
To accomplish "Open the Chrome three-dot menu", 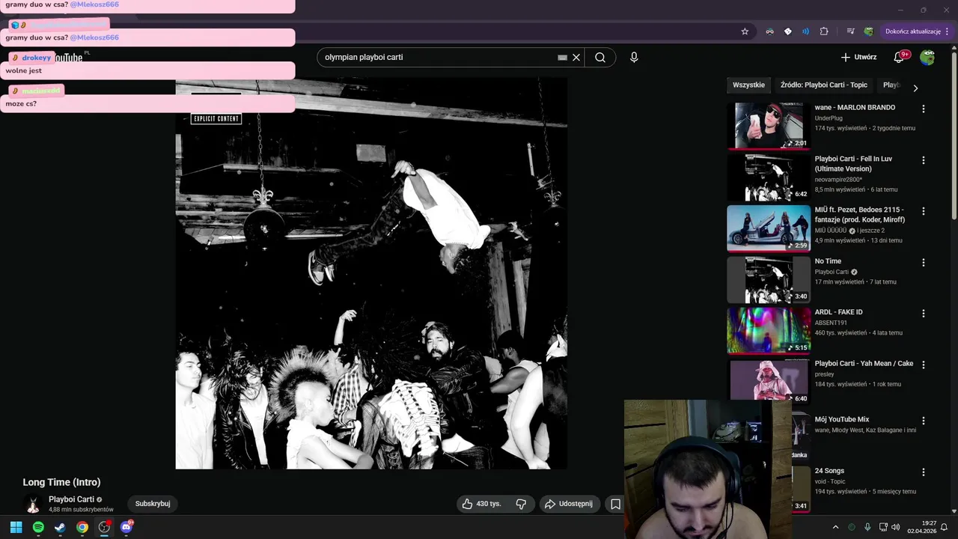I will (x=948, y=31).
